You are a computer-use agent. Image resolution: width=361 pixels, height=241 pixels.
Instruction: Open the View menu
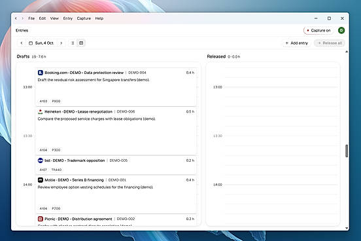[x=54, y=18]
